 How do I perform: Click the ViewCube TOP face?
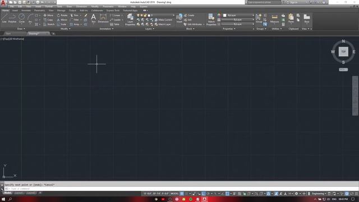(x=343, y=52)
